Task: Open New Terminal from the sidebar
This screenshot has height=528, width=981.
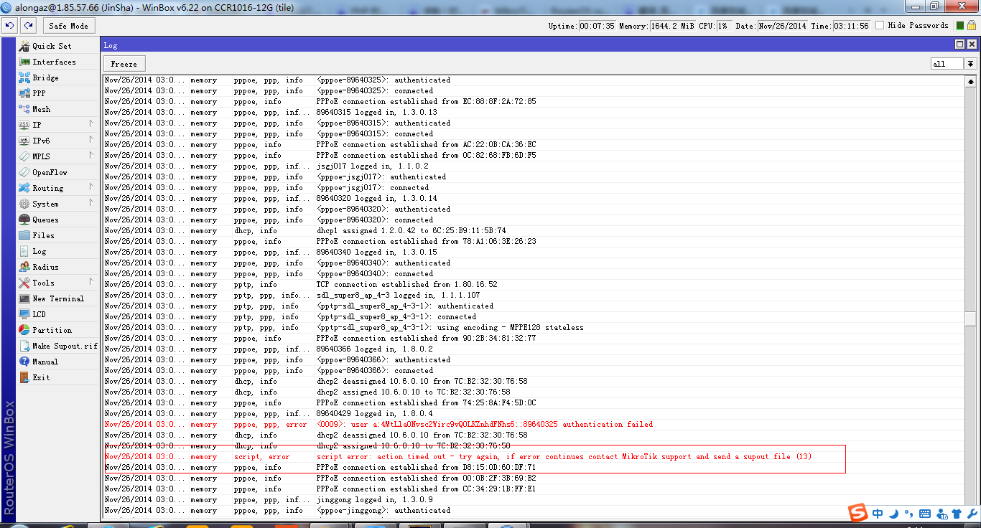Action: tap(57, 298)
